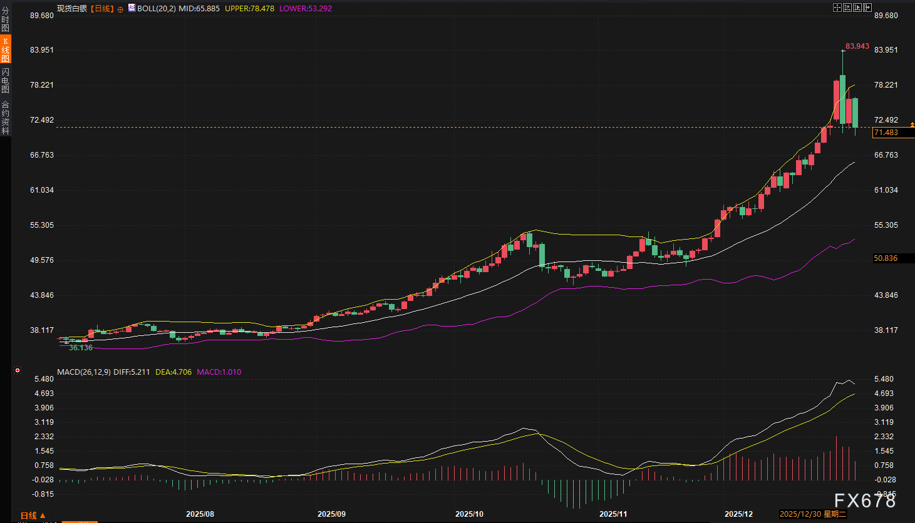This screenshot has width=915, height=523.
Task: Click the 2025/09 date label
Action: [x=332, y=514]
